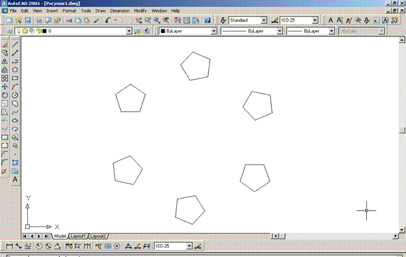Expand the undo history dropdown arrow
Image resolution: width=406 pixels, height=257 pixels.
(x=115, y=20)
